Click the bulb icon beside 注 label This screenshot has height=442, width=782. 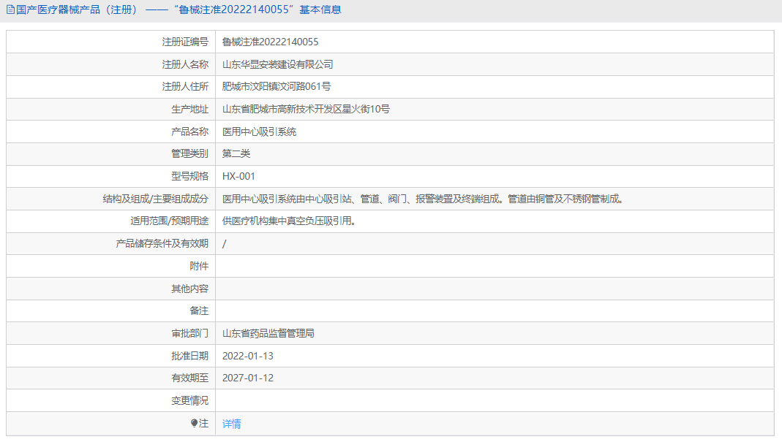click(x=194, y=423)
